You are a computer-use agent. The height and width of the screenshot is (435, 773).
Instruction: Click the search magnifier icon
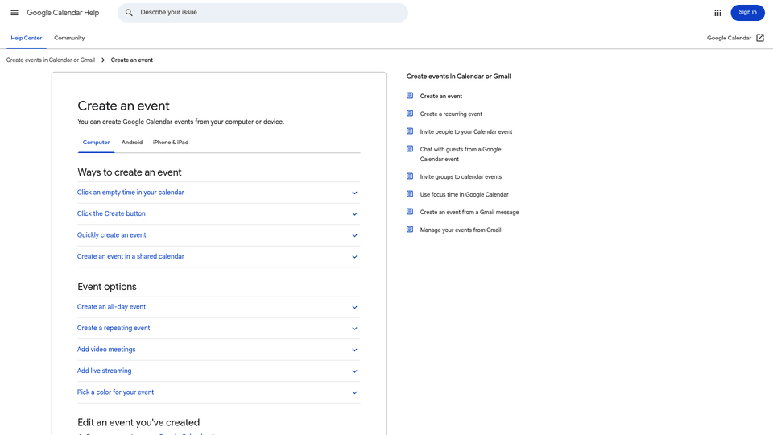tap(129, 13)
